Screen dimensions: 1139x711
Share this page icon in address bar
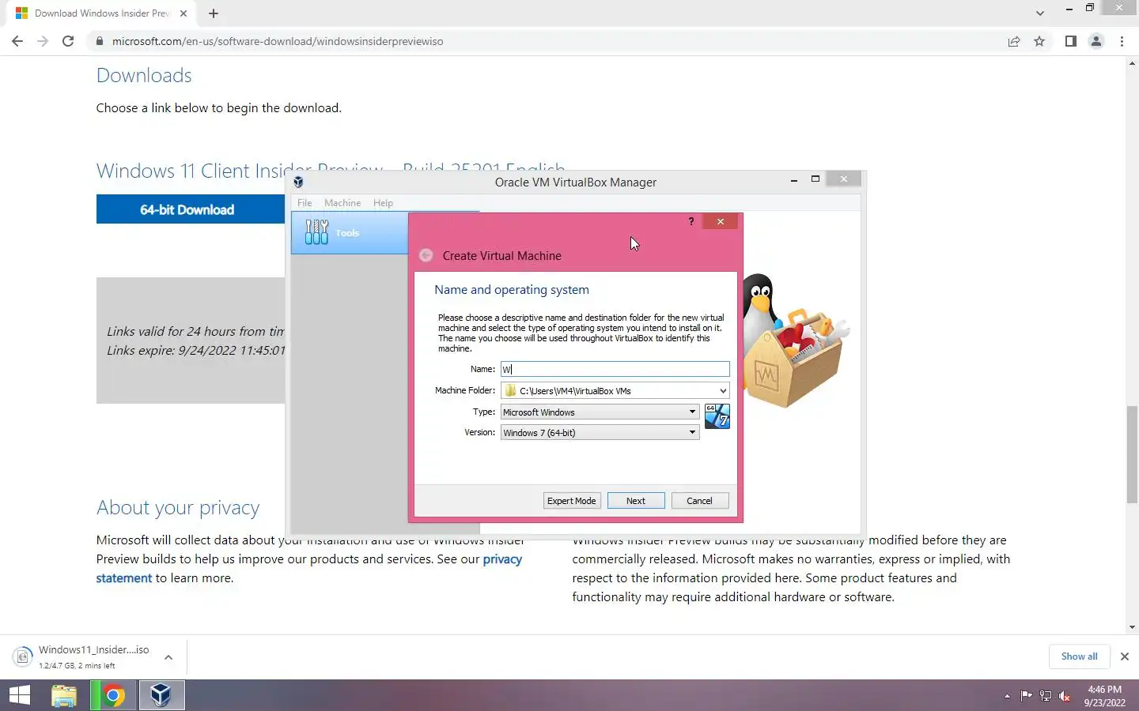[x=1014, y=41]
